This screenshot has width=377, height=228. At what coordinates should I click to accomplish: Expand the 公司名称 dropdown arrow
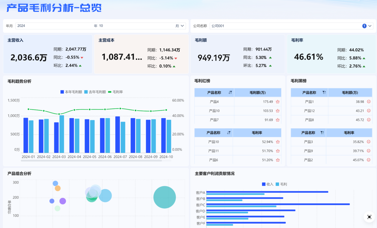click(370, 26)
